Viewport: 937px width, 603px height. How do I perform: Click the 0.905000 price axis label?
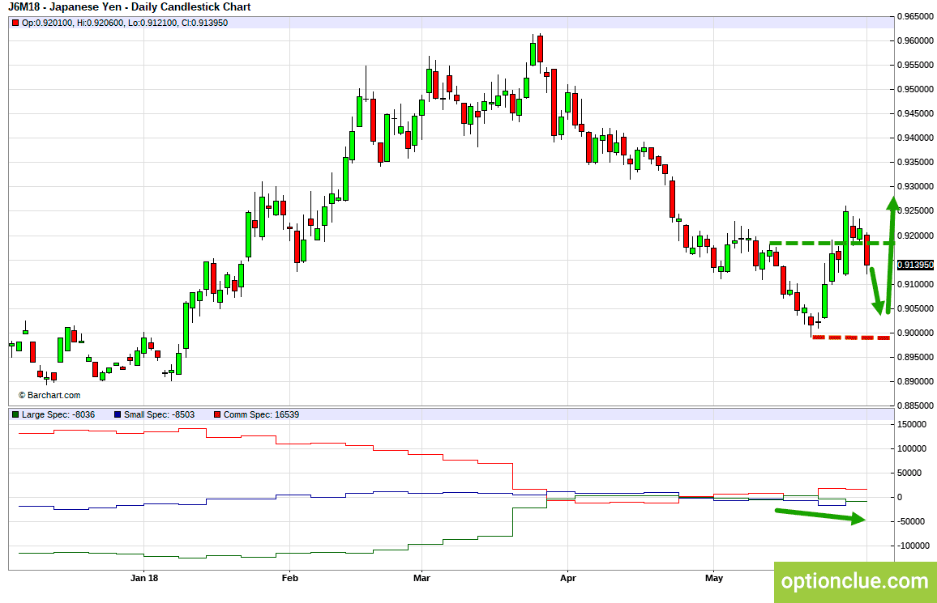[915, 308]
